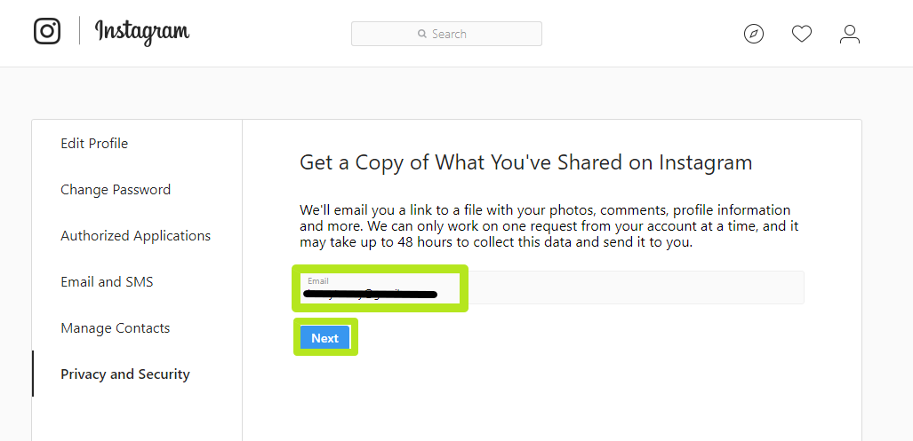The image size is (913, 441).
Task: Go to Email and SMS settings
Action: tap(107, 282)
